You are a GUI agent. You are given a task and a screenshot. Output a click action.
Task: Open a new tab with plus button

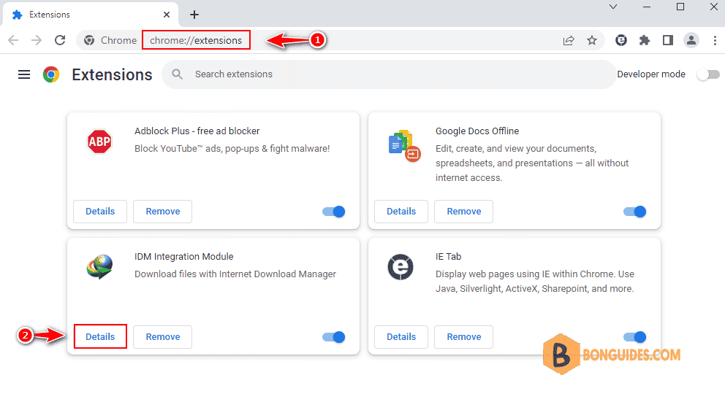point(194,15)
